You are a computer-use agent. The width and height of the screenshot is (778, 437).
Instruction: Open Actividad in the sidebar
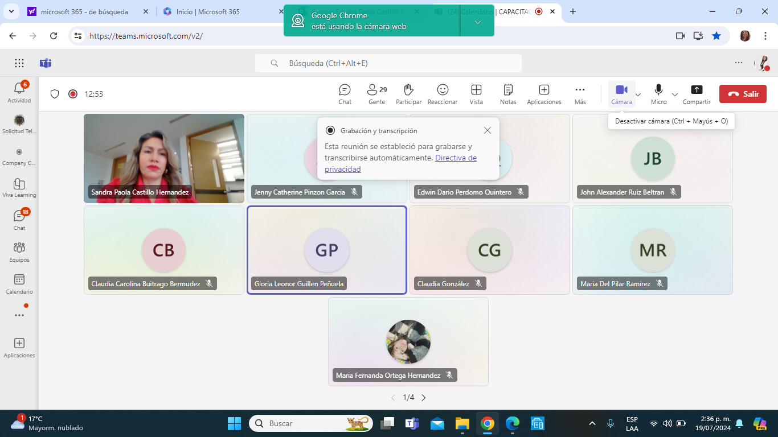[19, 92]
